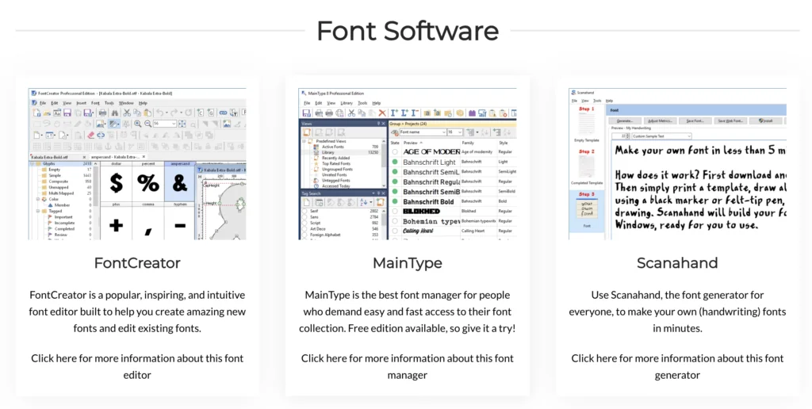Click the scissors Cut icon in FontCreator
The image size is (812, 409).
[x=127, y=113]
